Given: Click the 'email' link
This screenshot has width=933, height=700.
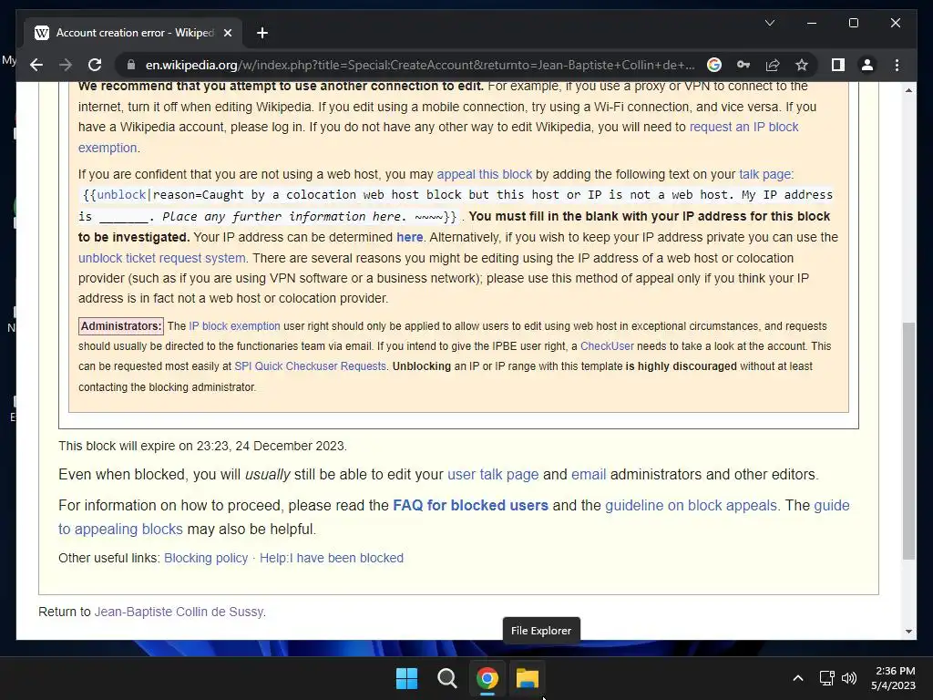Looking at the screenshot, I should coord(589,474).
